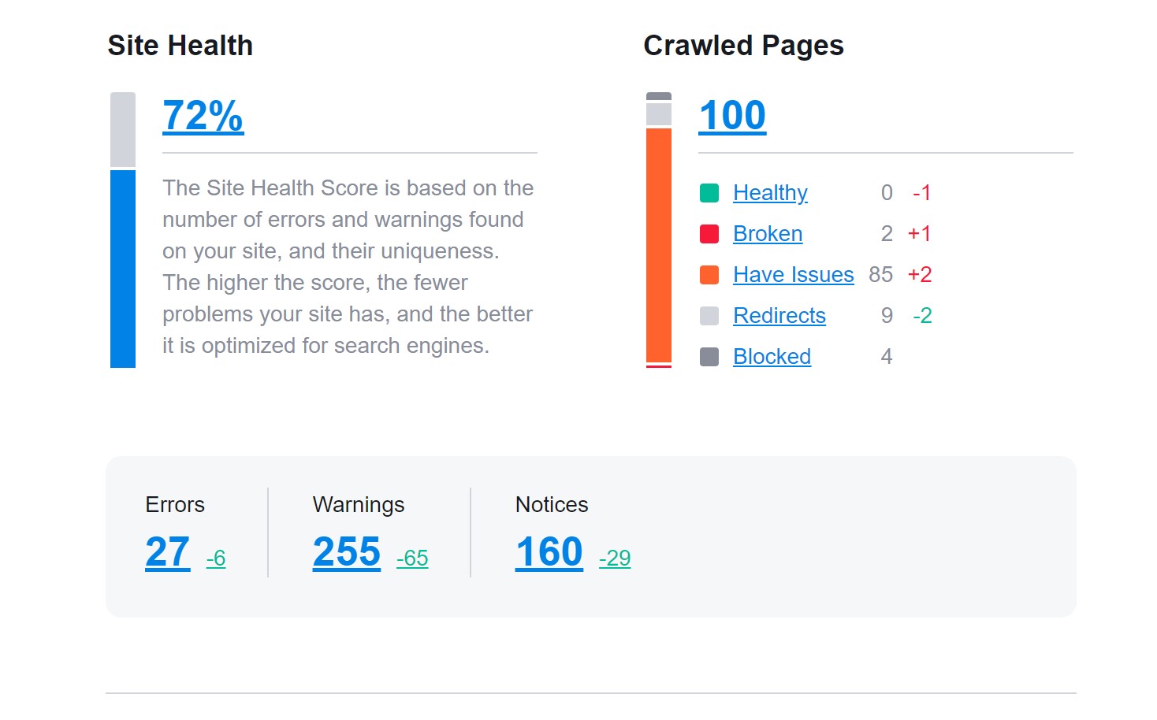
Task: Open the Broken pages link
Action: pyautogui.click(x=768, y=234)
